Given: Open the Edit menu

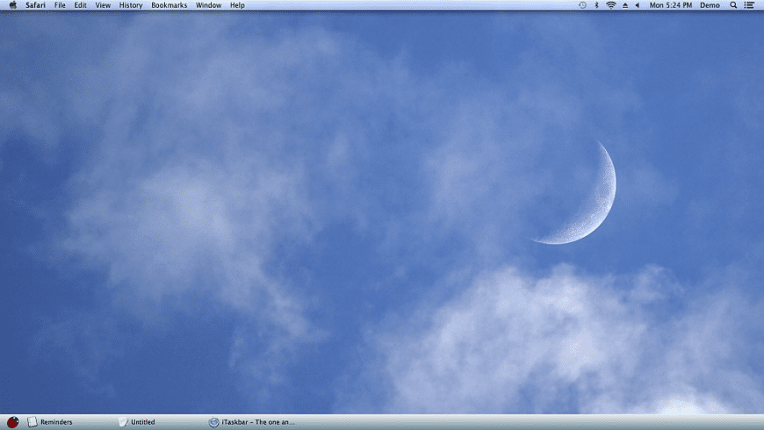Looking at the screenshot, I should 81,5.
